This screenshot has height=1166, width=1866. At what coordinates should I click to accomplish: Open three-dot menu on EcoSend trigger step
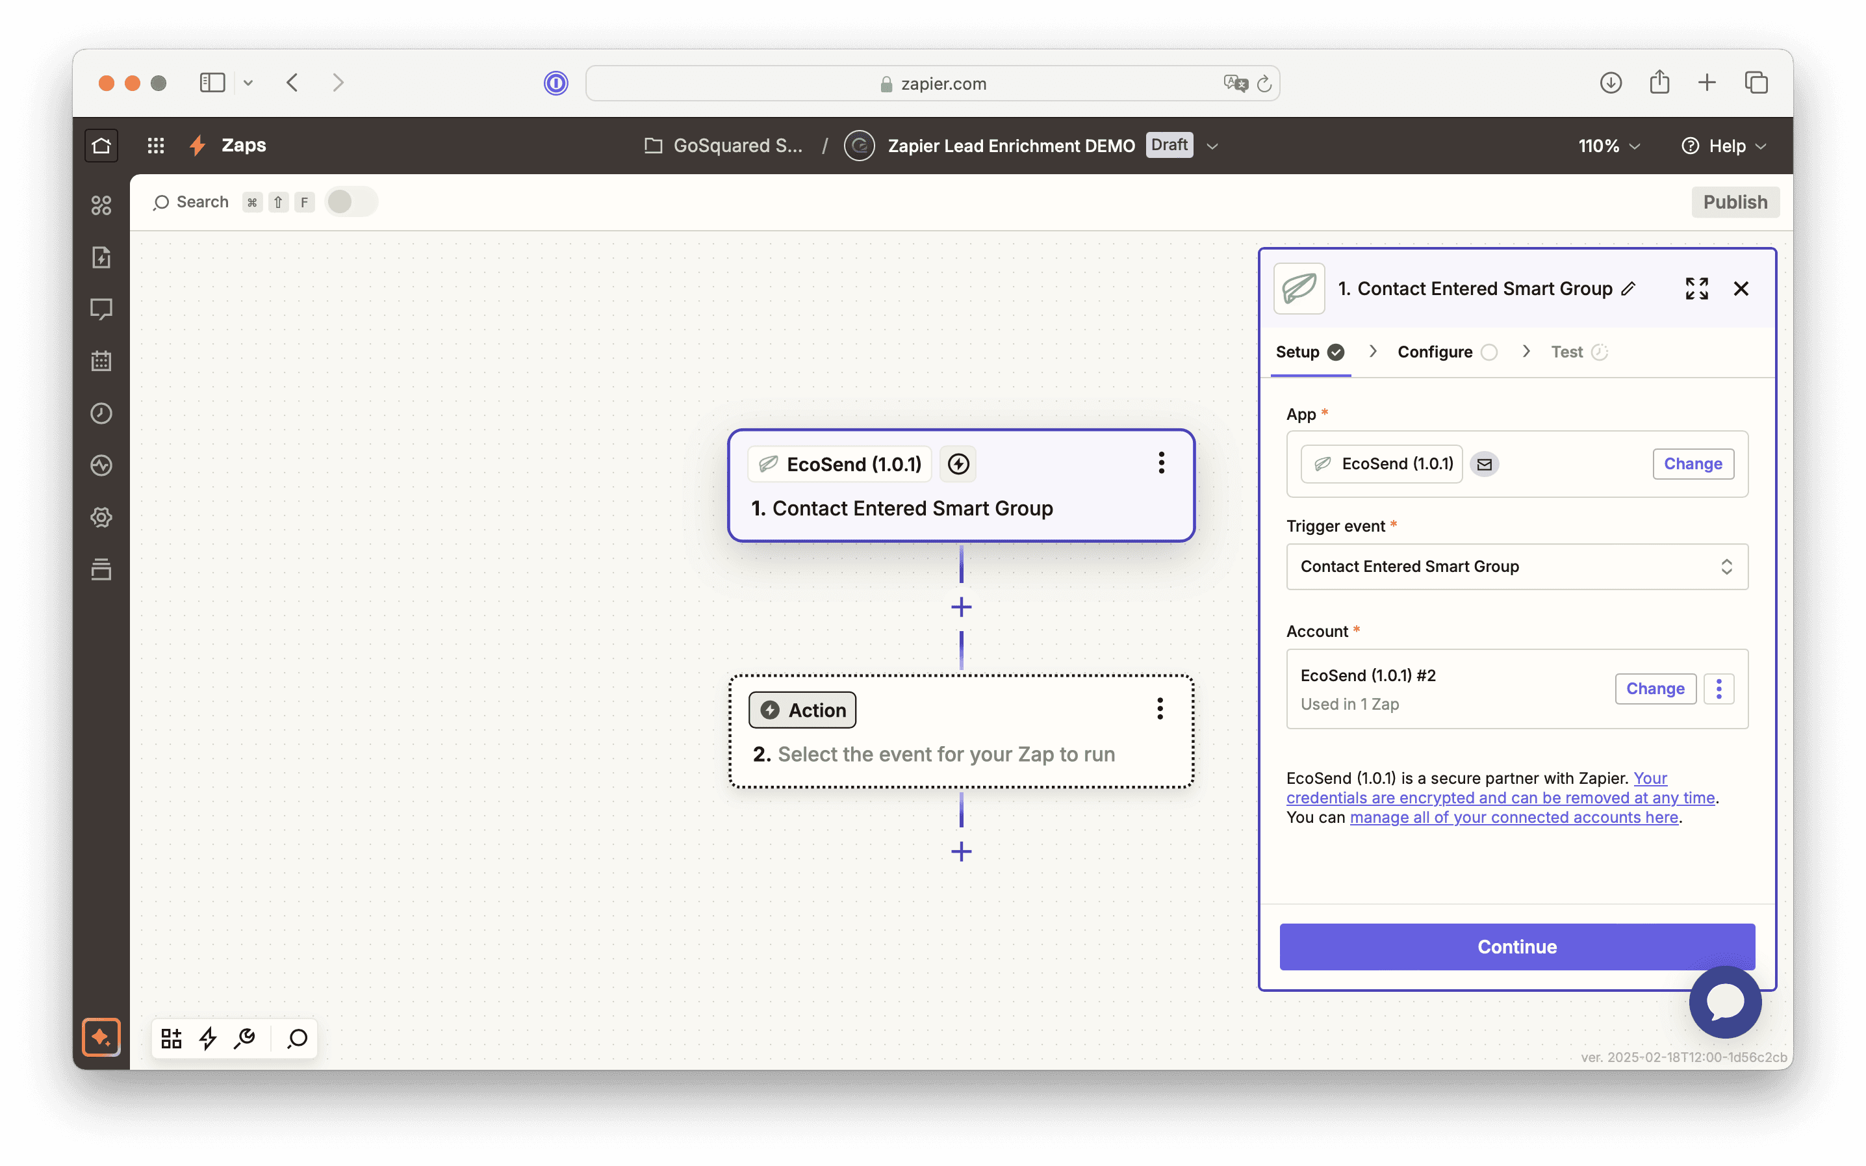1161,463
